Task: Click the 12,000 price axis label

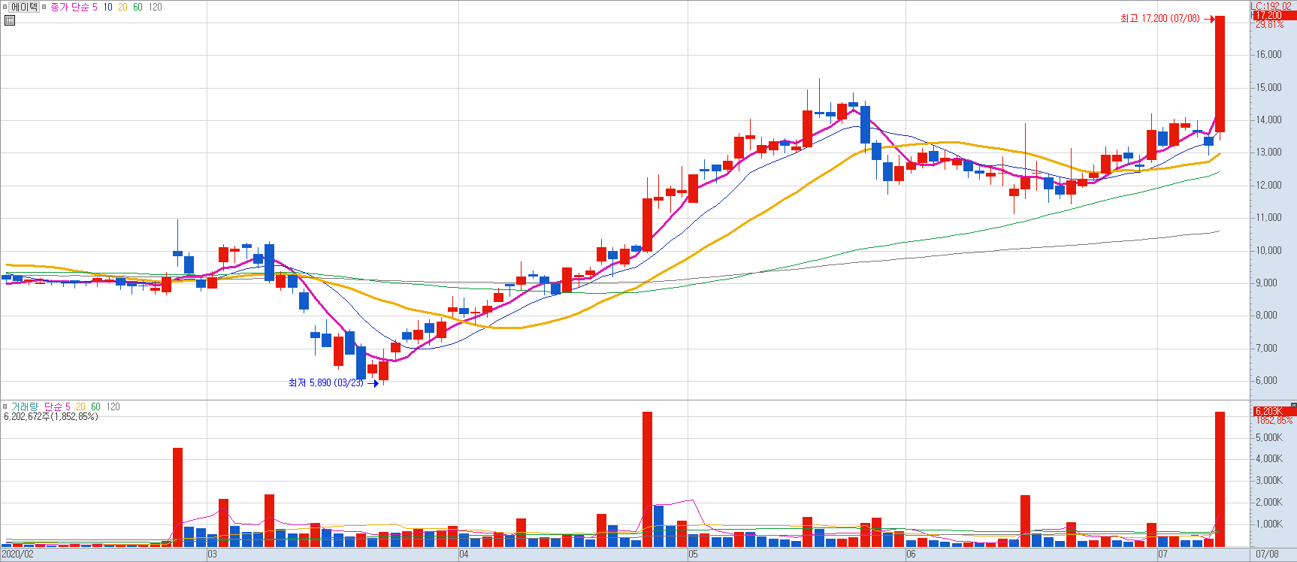Action: click(x=1268, y=185)
